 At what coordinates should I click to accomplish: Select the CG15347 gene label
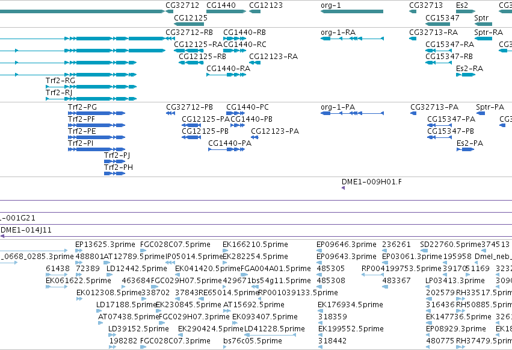[442, 17]
